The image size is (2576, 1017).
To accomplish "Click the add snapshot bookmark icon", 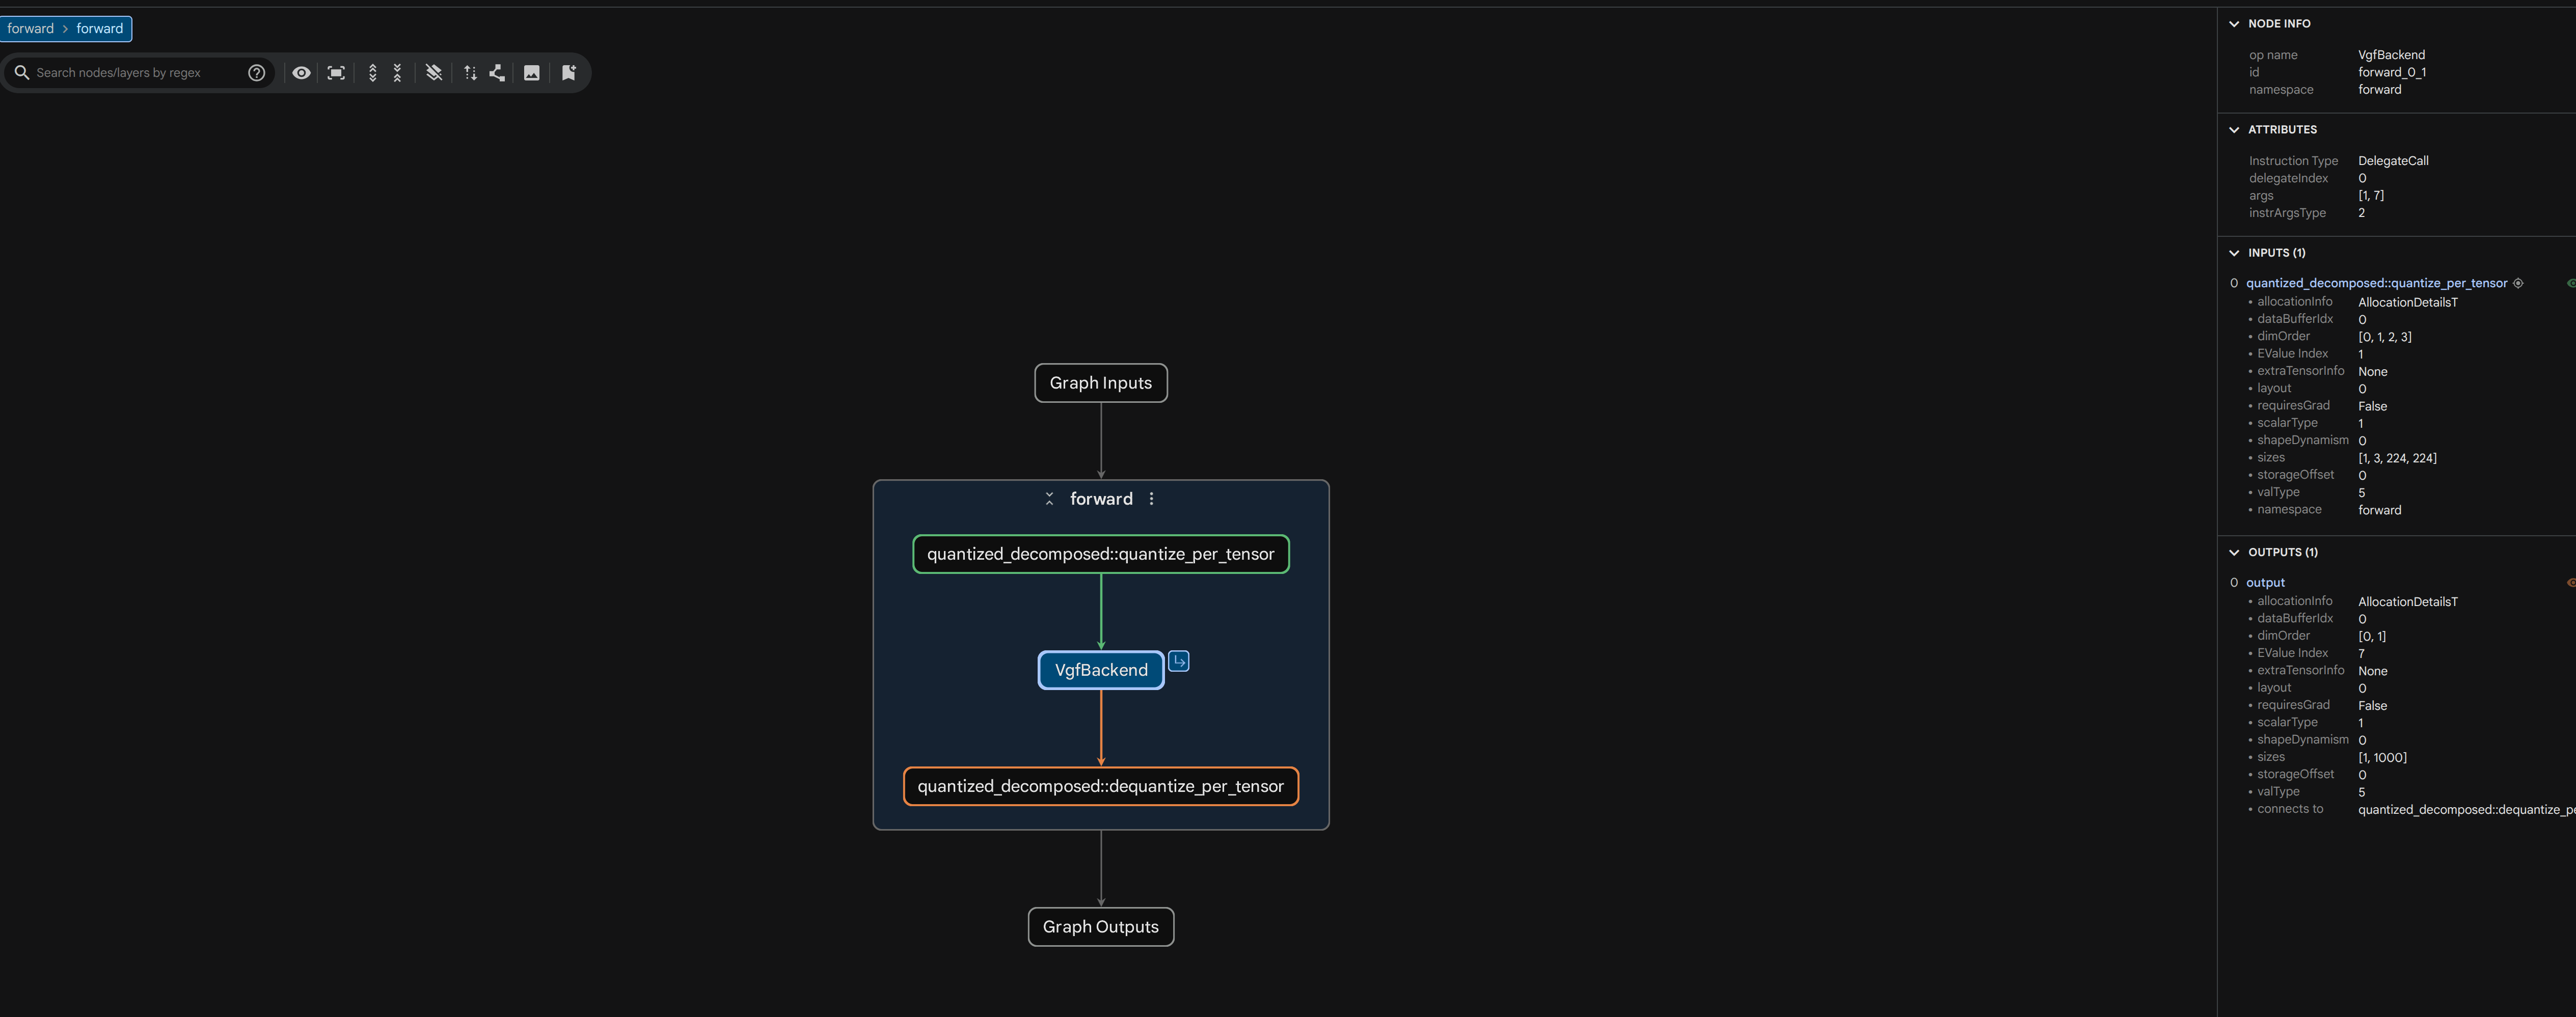I will [569, 72].
